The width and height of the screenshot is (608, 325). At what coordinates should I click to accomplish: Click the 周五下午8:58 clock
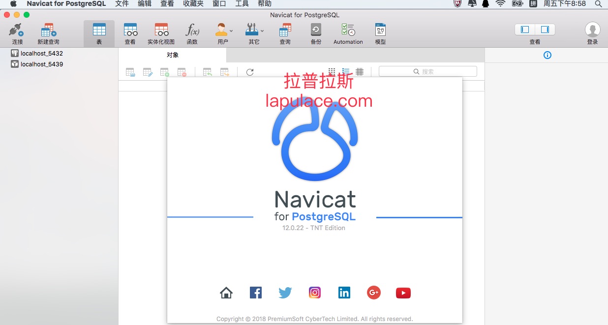coord(565,4)
